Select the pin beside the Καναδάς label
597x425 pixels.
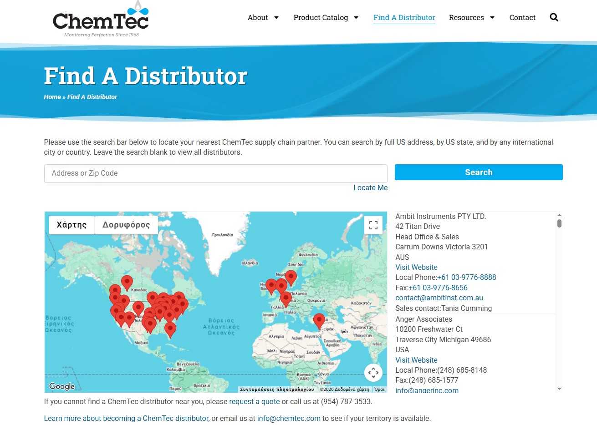pyautogui.click(x=127, y=283)
